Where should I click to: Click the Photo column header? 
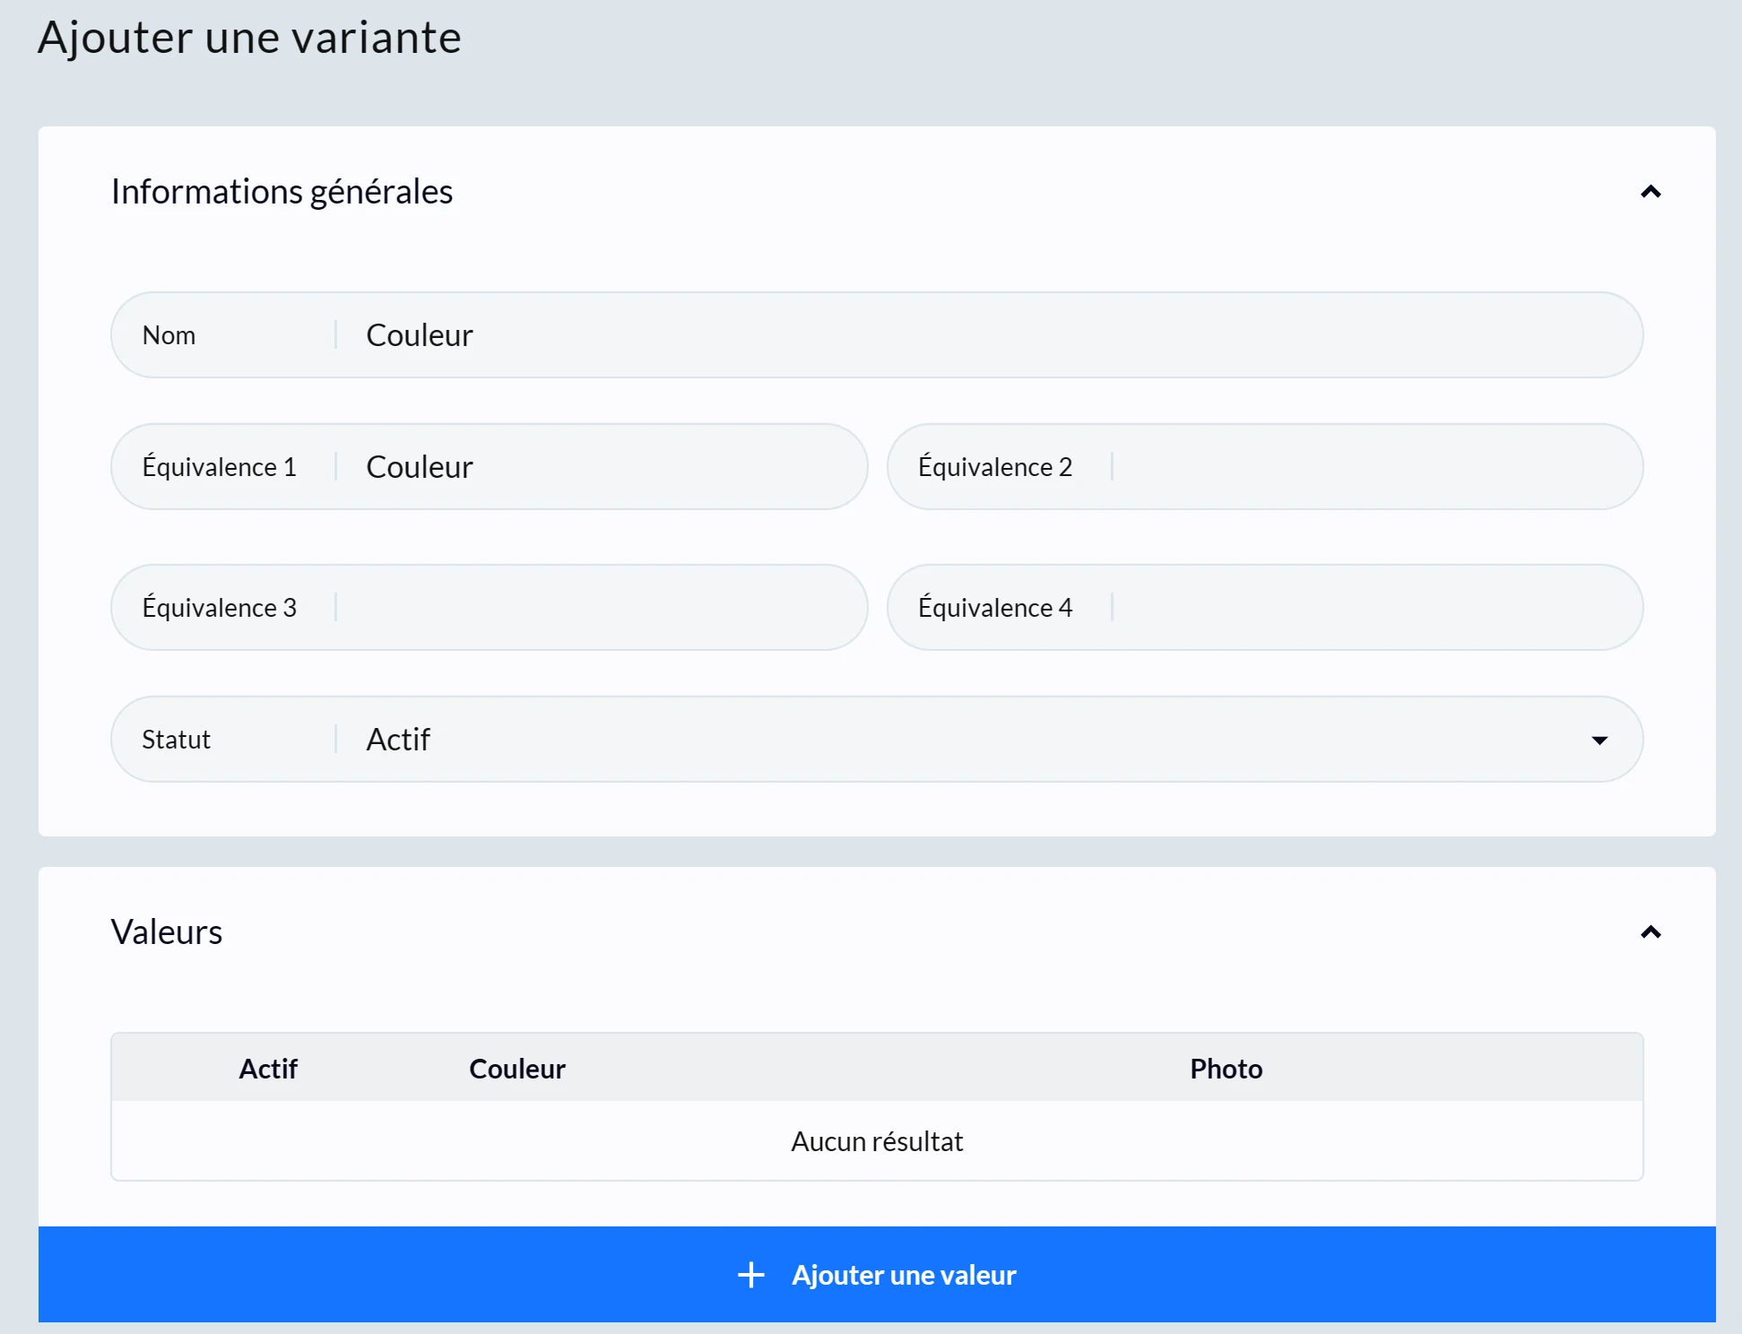point(1226,1069)
